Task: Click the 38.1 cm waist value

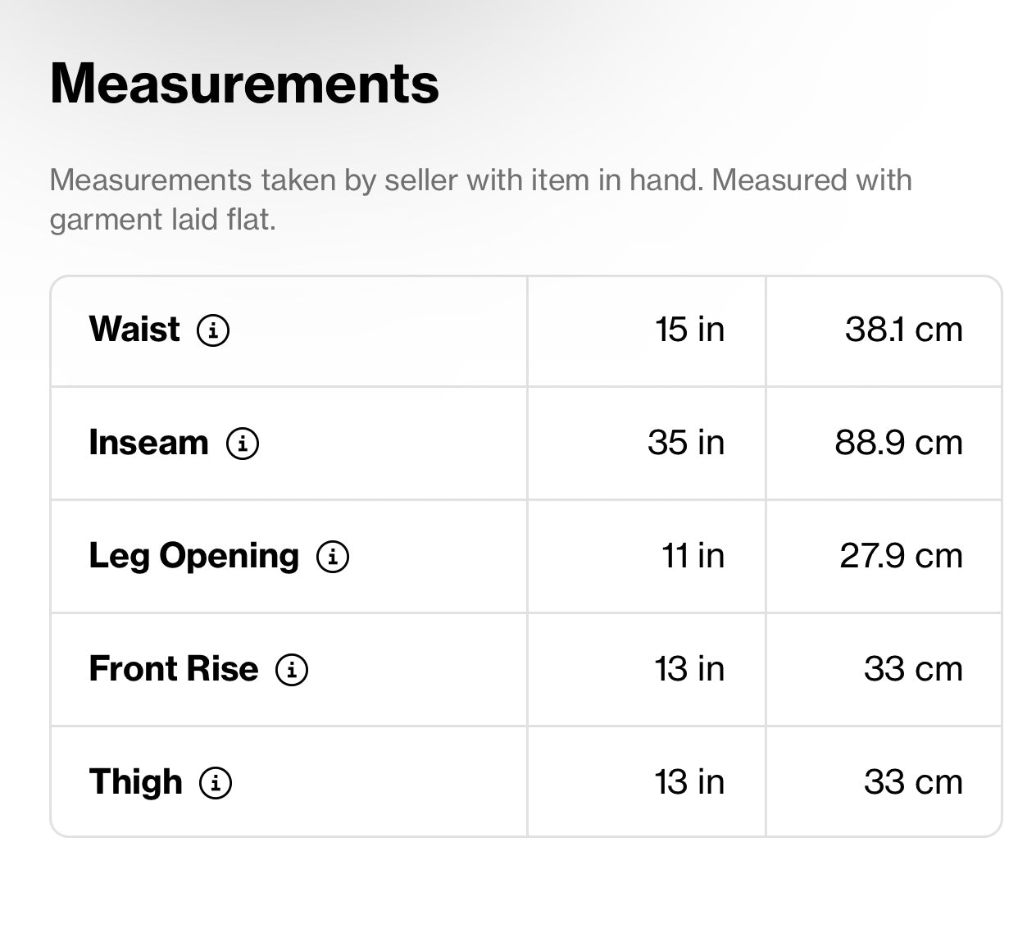Action: click(x=903, y=330)
